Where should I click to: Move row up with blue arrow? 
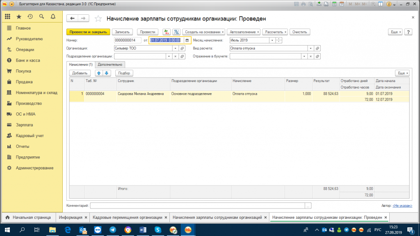tap(99, 73)
